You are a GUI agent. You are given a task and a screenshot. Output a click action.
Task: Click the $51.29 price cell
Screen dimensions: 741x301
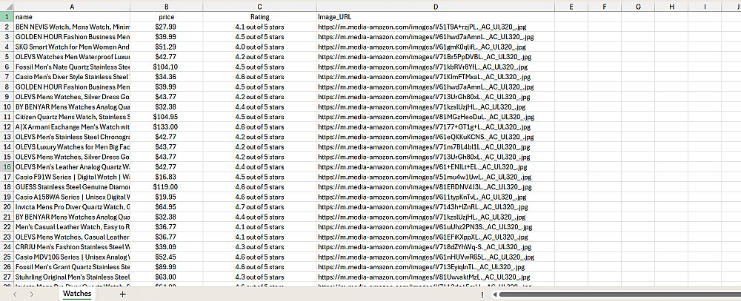tap(166, 47)
